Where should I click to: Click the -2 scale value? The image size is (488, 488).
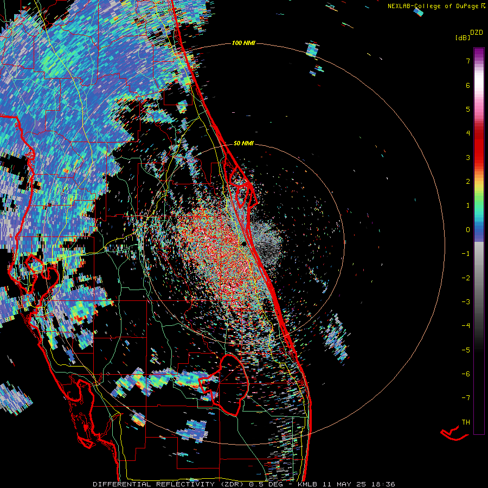pos(466,278)
